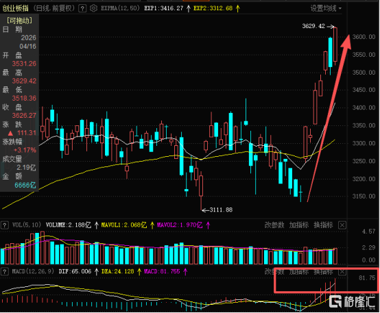Click 加指标 in the VOL panel
The width and height of the screenshot is (380, 313).
click(x=299, y=225)
